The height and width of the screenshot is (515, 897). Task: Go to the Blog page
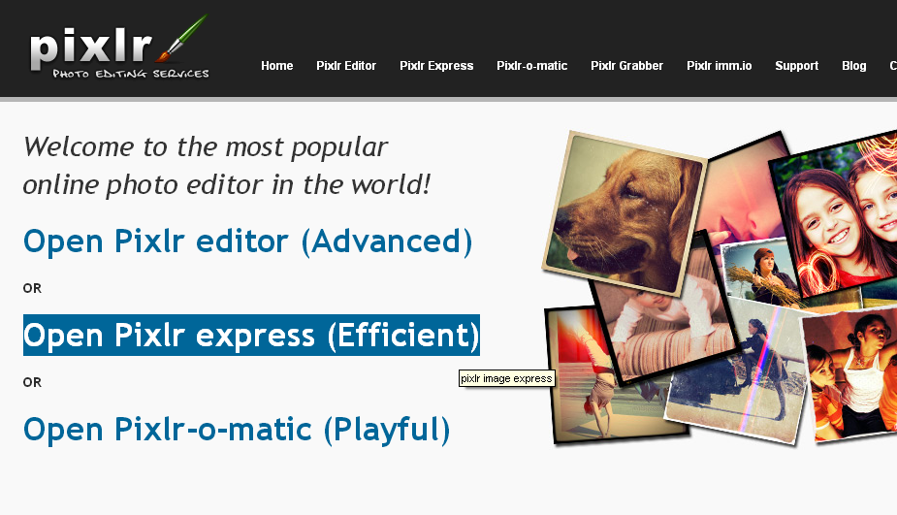(x=854, y=66)
